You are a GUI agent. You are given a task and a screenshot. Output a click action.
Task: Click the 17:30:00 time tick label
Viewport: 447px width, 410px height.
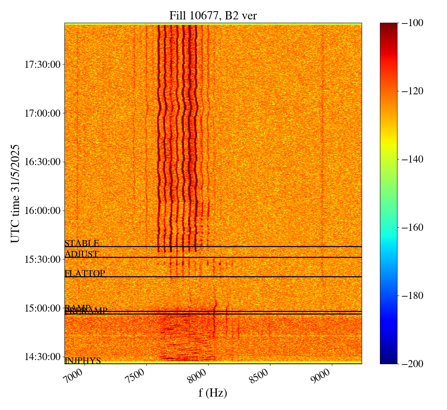click(x=42, y=64)
